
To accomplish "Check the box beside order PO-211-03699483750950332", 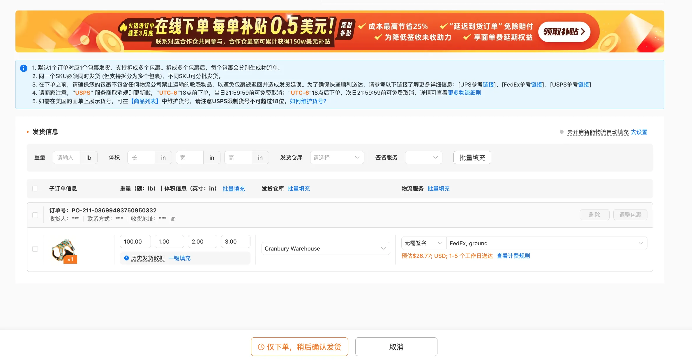I will click(x=35, y=215).
